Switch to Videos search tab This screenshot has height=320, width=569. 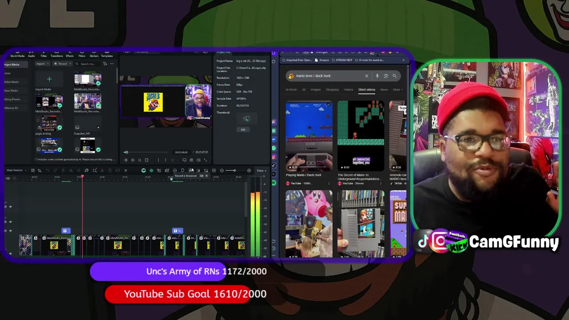349,90
